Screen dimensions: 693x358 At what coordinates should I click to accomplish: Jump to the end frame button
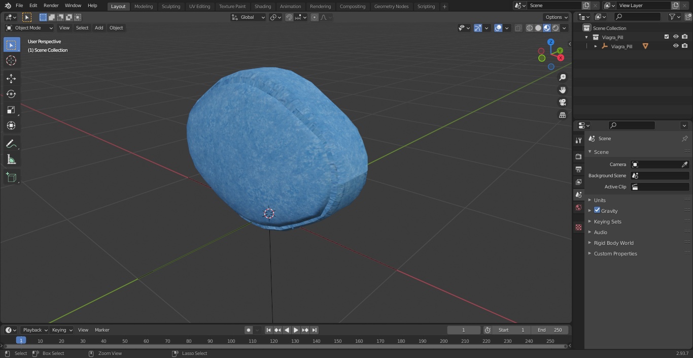(x=314, y=330)
